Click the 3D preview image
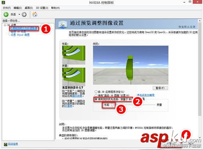 pyautogui.click(x=131, y=65)
